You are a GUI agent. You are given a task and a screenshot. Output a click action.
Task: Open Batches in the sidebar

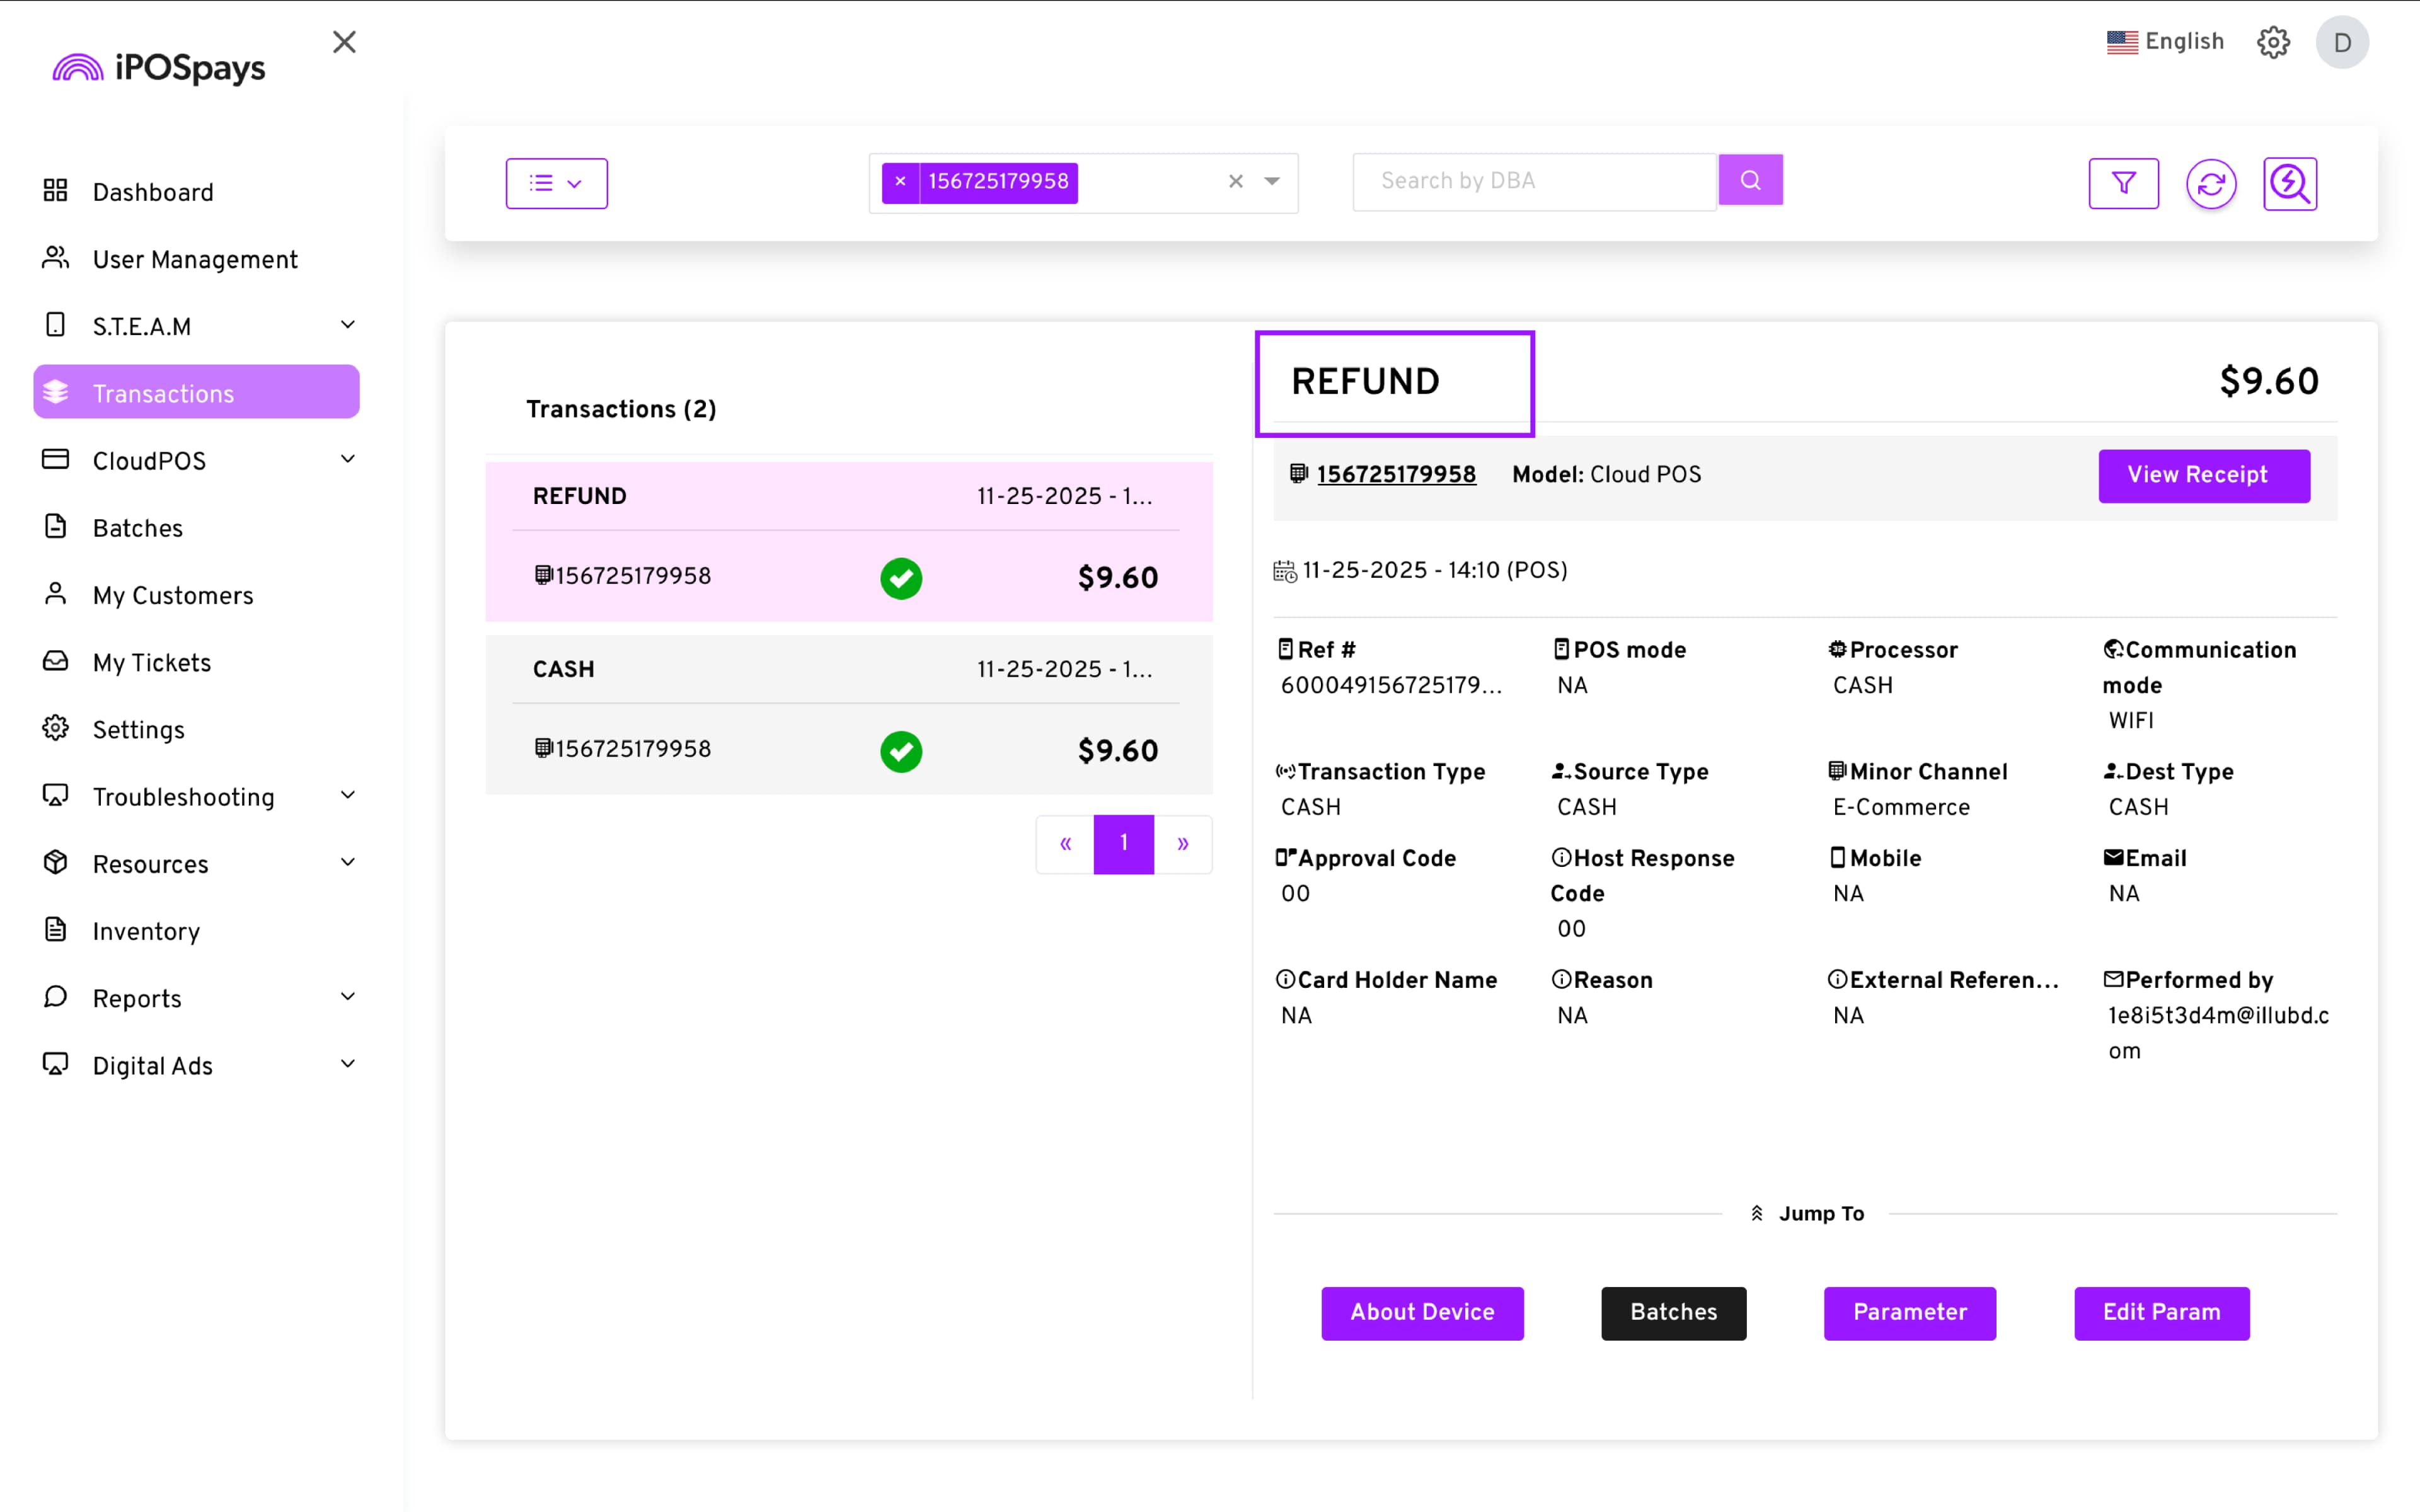(x=138, y=528)
